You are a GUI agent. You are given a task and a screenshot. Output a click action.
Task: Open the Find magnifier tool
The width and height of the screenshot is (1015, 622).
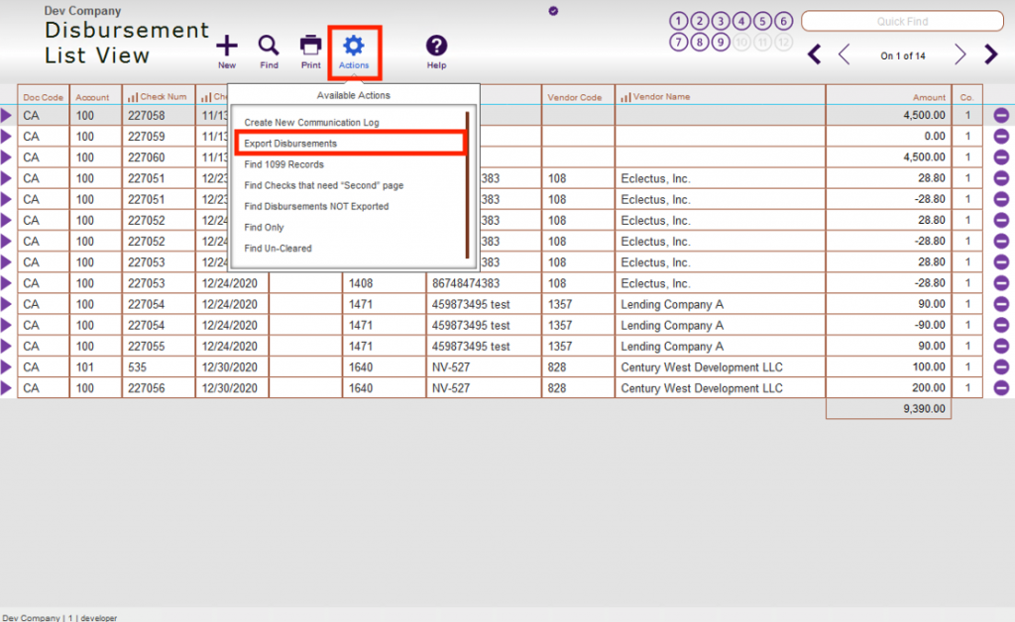click(269, 47)
